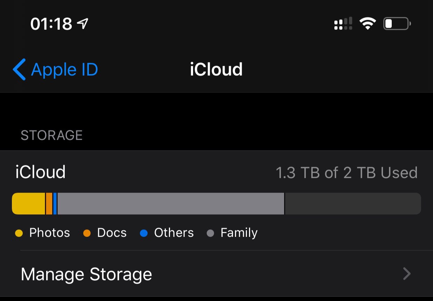Tap the 1.3 TB of 2 TB Used text
The width and height of the screenshot is (433, 301).
coord(347,173)
